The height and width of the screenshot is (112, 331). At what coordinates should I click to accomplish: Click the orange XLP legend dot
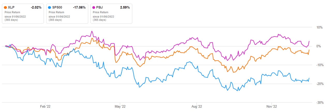pos(5,7)
